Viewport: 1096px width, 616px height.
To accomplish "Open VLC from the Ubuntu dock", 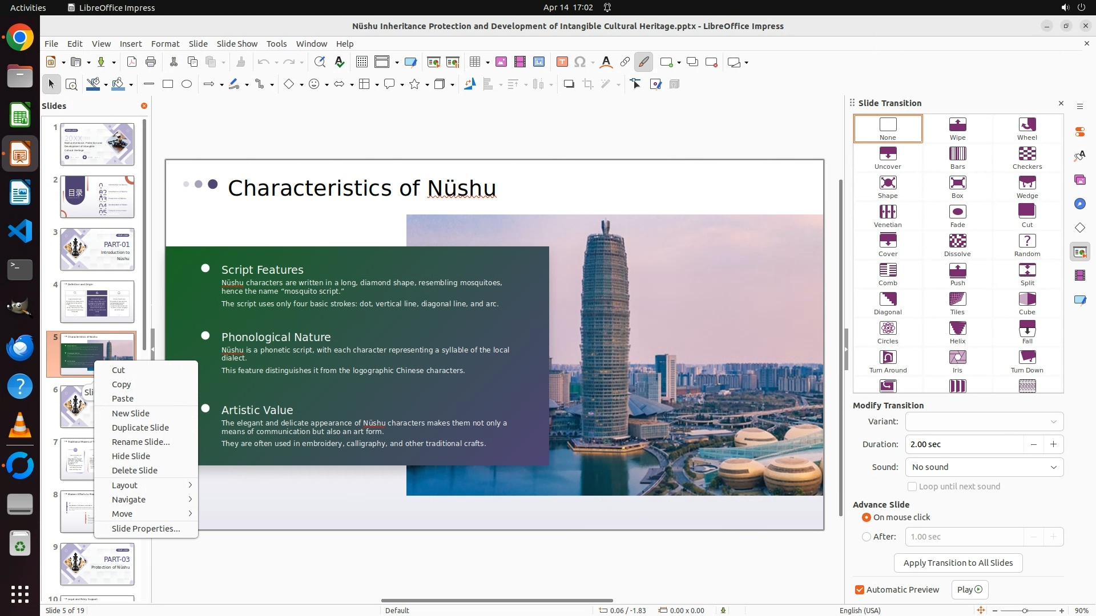I will coord(20,425).
